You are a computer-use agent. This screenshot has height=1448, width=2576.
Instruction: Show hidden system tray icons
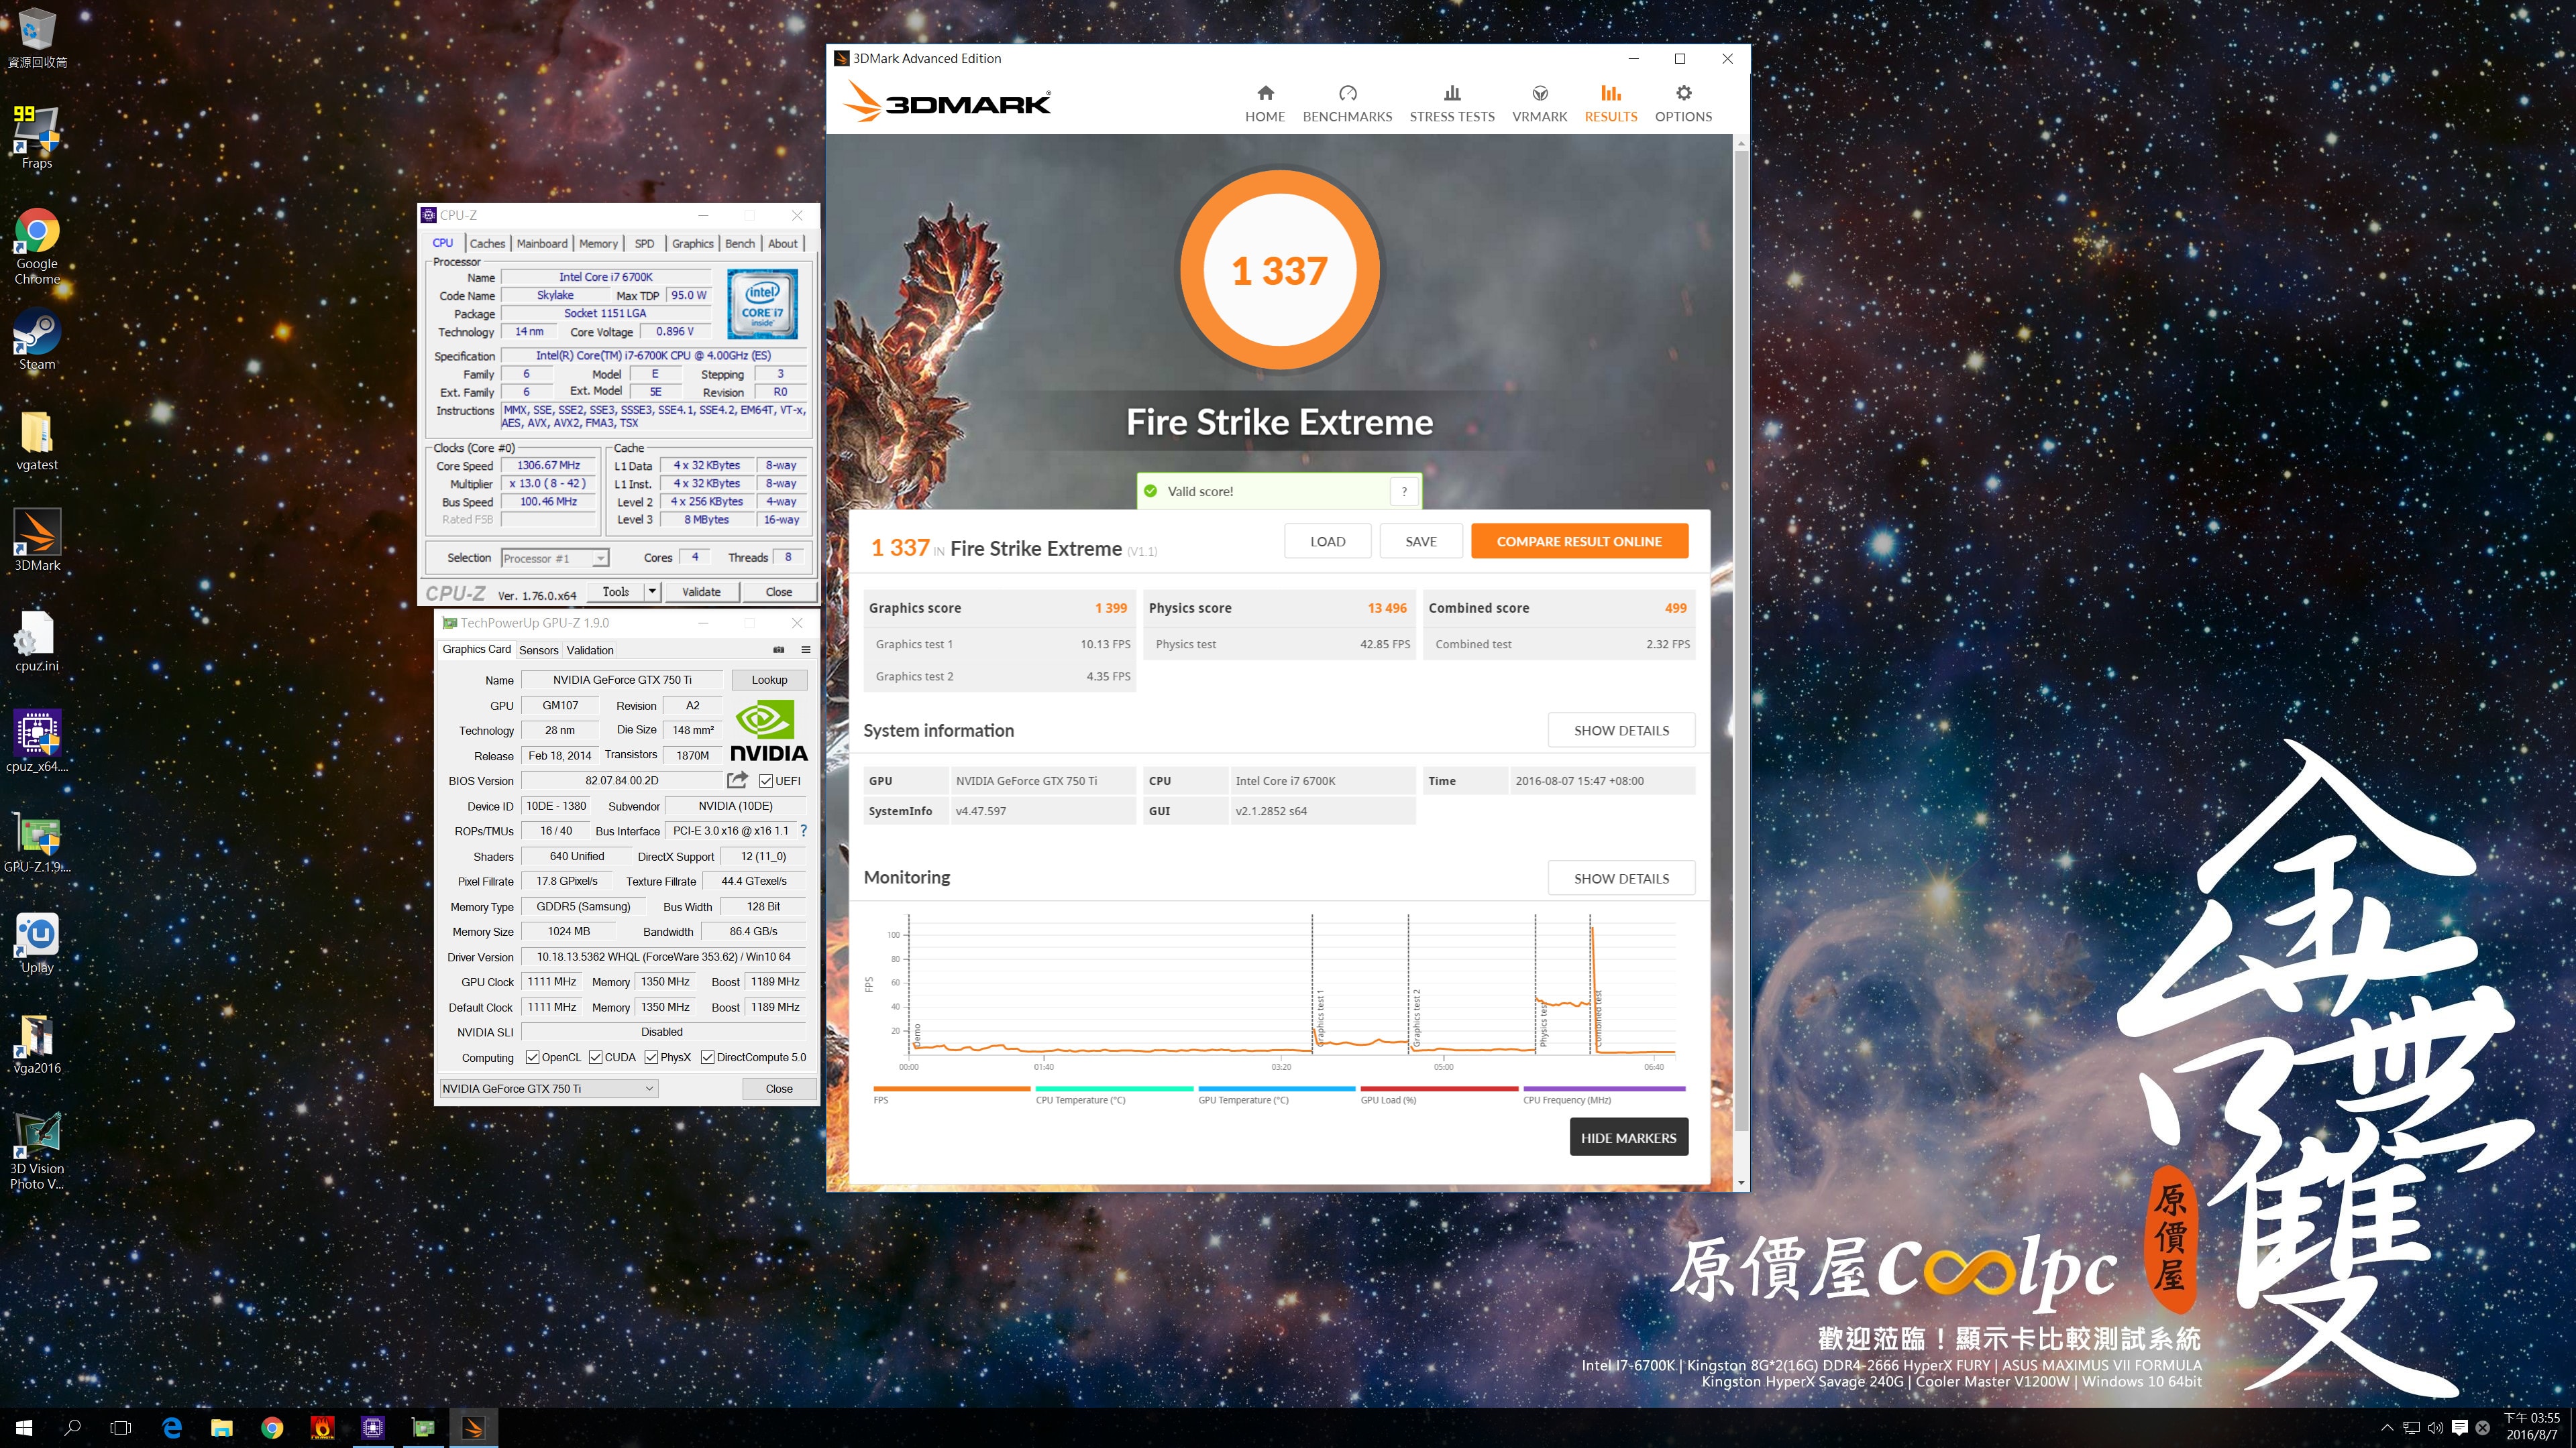tap(2386, 1428)
